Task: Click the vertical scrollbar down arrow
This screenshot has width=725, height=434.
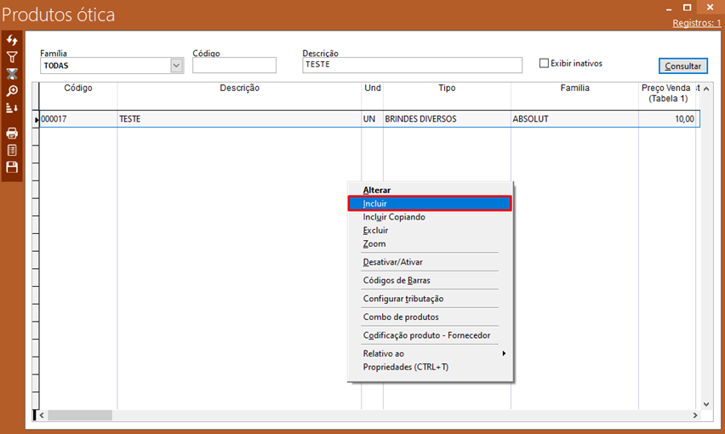Action: (x=705, y=403)
